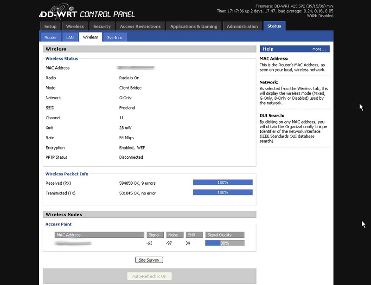Screen dimensions: 371x285
Task: Click the '531845 OK, no error' text
Action: click(137, 193)
